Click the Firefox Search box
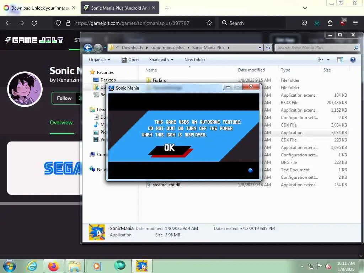 click(252, 23)
